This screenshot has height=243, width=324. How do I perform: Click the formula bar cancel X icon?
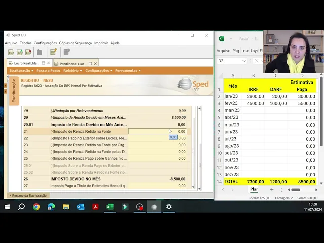pyautogui.click(x=257, y=61)
